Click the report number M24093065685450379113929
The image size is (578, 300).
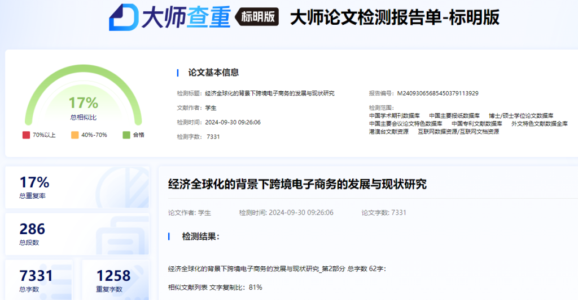(x=437, y=93)
